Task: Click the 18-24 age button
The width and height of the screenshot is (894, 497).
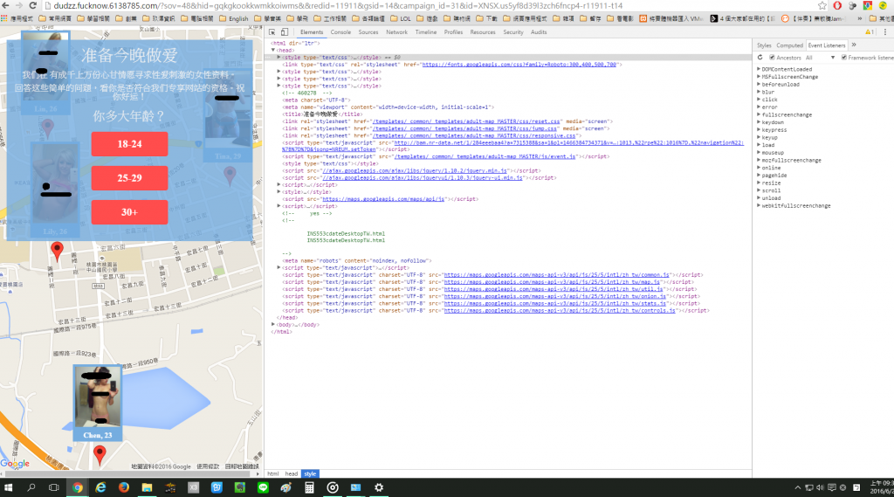Action: pyautogui.click(x=129, y=144)
